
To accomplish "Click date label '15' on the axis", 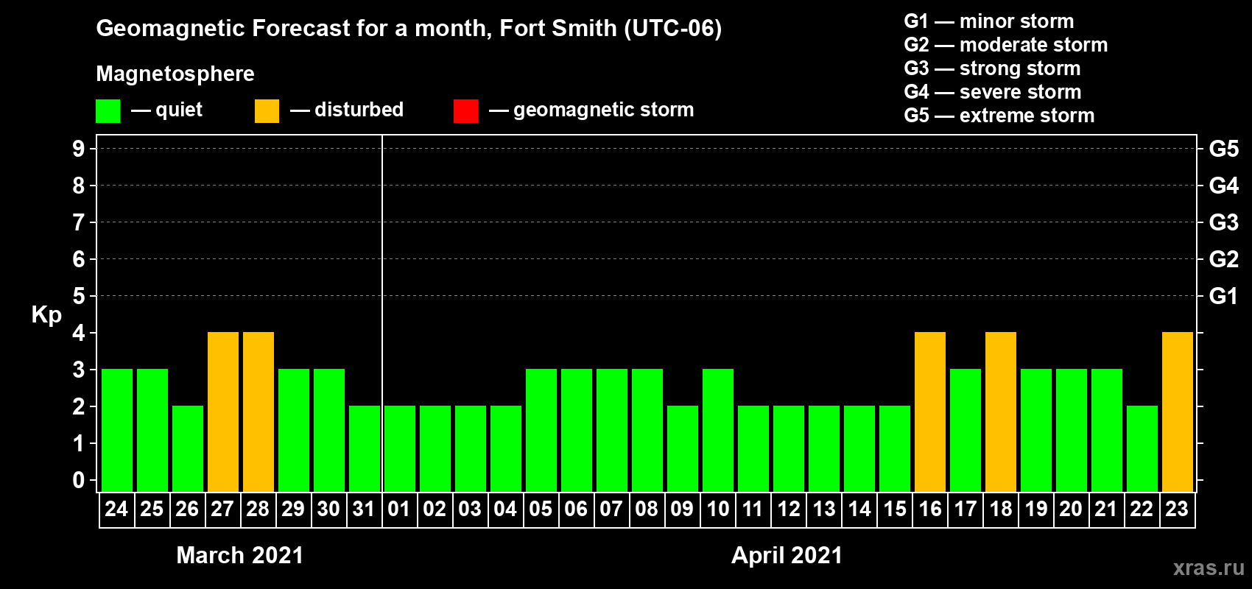I will (x=895, y=509).
